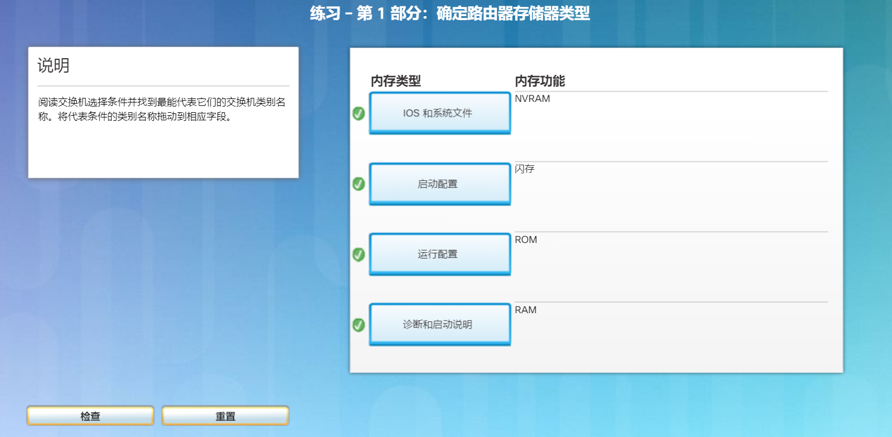This screenshot has height=437, width=892.
Task: Click the 闪存 label
Action: tap(525, 169)
